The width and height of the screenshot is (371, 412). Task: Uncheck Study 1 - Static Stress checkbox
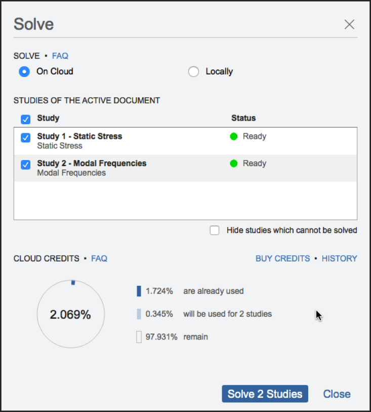(x=25, y=138)
